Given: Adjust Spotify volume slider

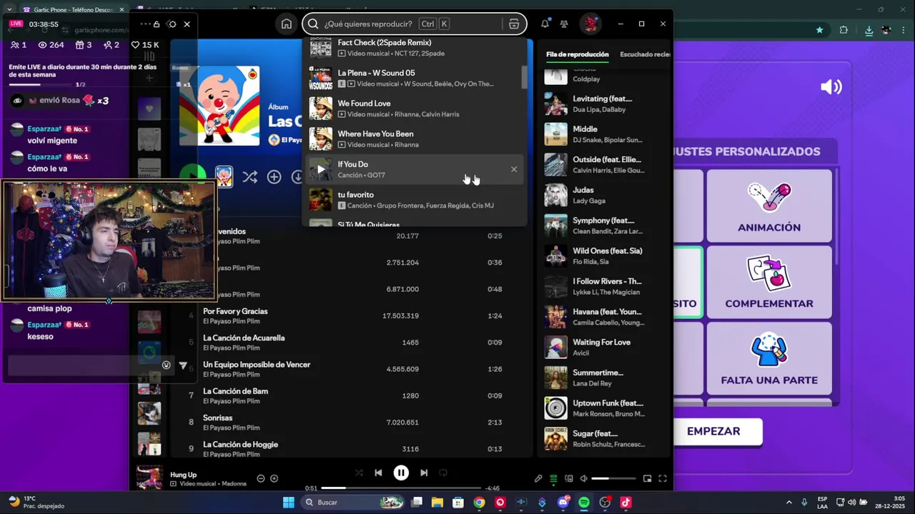Looking at the screenshot, I should click(x=613, y=478).
